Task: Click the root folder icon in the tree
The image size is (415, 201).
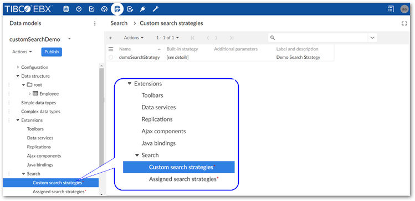Action: point(29,84)
